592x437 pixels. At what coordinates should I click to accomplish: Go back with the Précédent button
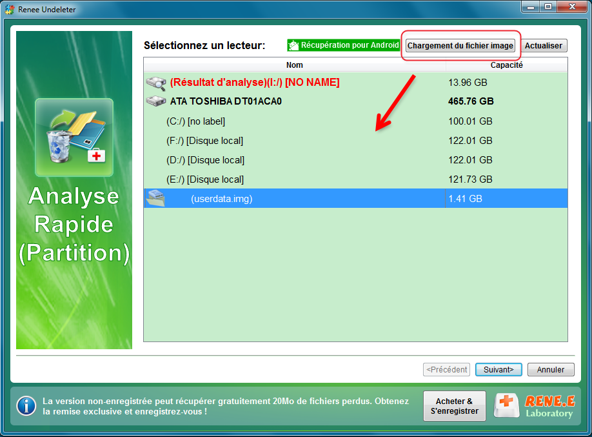click(x=447, y=369)
